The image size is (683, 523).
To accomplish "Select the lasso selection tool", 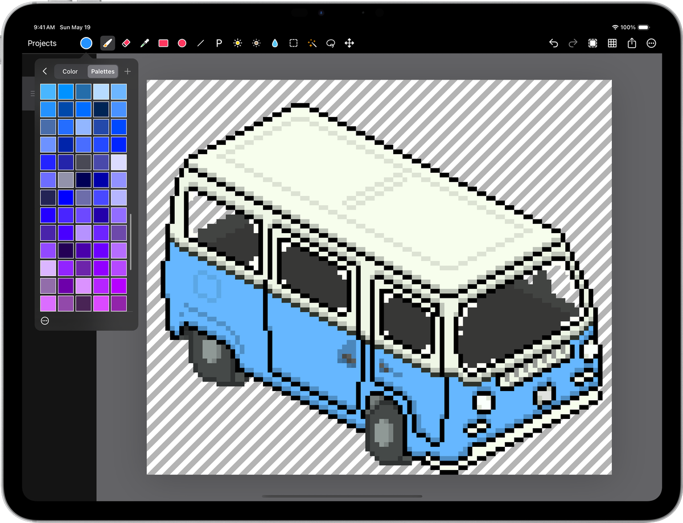I will pyautogui.click(x=331, y=43).
